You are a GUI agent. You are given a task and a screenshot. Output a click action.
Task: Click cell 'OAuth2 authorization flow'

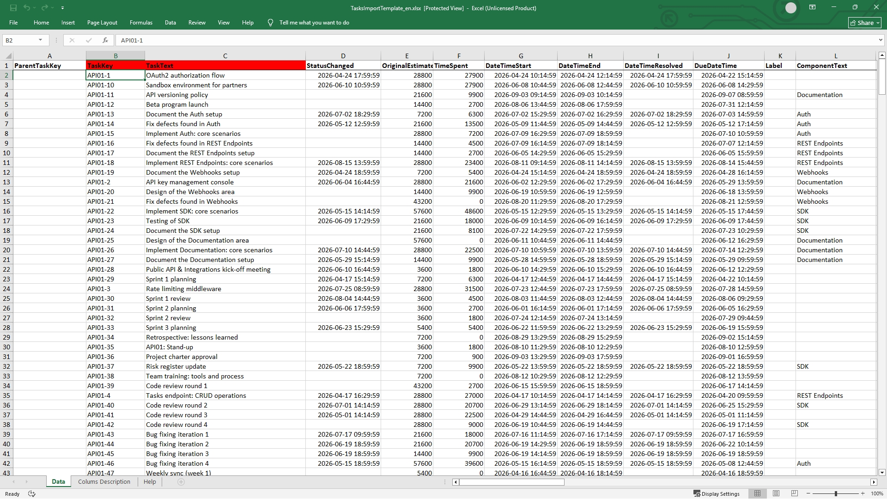tap(225, 75)
